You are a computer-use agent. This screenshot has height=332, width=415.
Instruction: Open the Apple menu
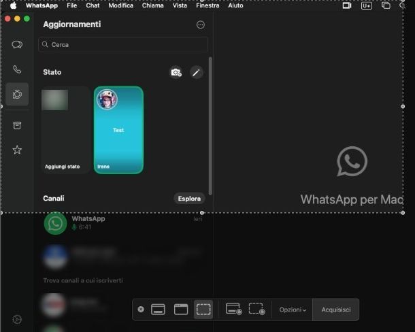(x=13, y=5)
